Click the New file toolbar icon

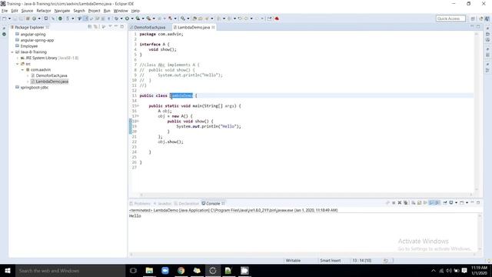click(x=4, y=18)
